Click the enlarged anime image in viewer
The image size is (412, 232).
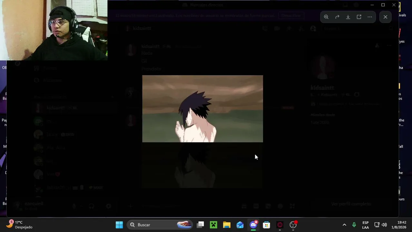(x=202, y=109)
